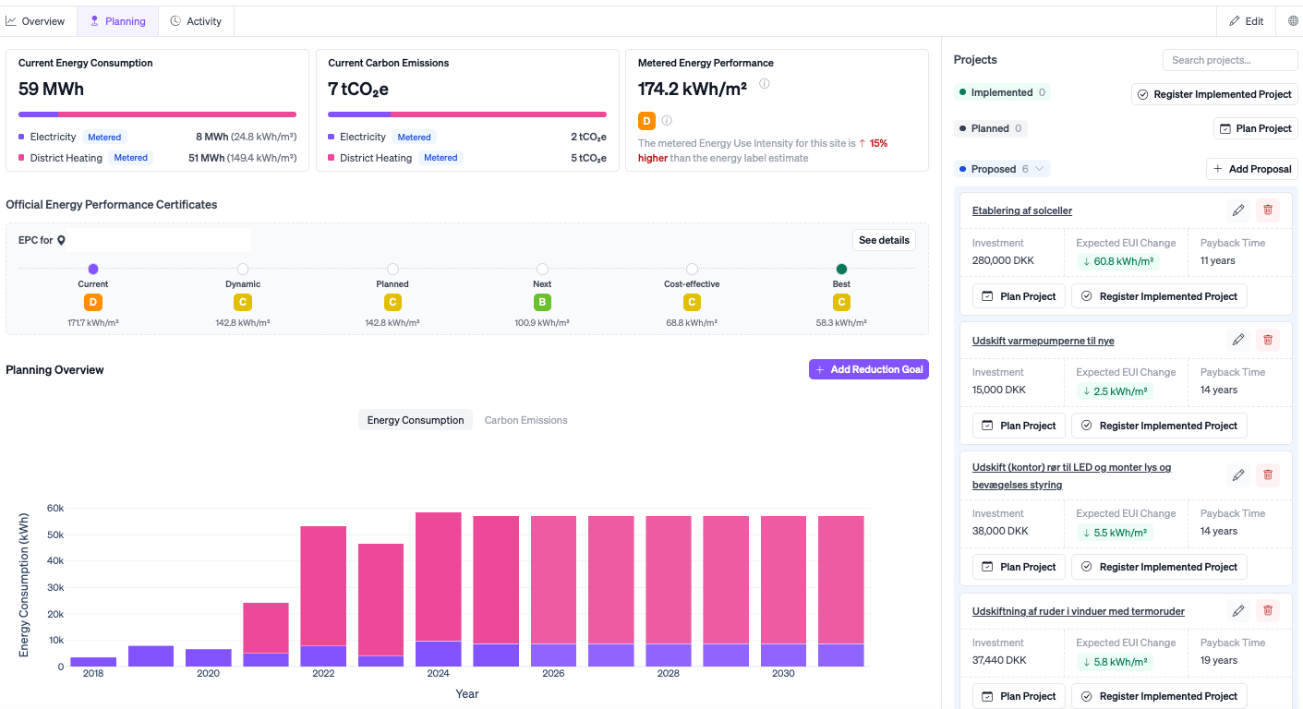The image size is (1303, 709).
Task: Click info icon beside 174.2 kWh/m² value
Action: pos(765,84)
